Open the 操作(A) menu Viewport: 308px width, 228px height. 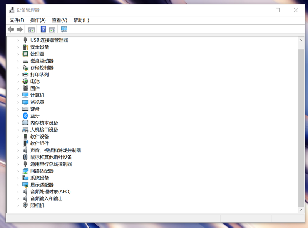click(38, 20)
